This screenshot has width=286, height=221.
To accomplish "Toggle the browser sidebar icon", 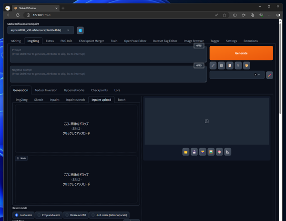I will [278, 15].
